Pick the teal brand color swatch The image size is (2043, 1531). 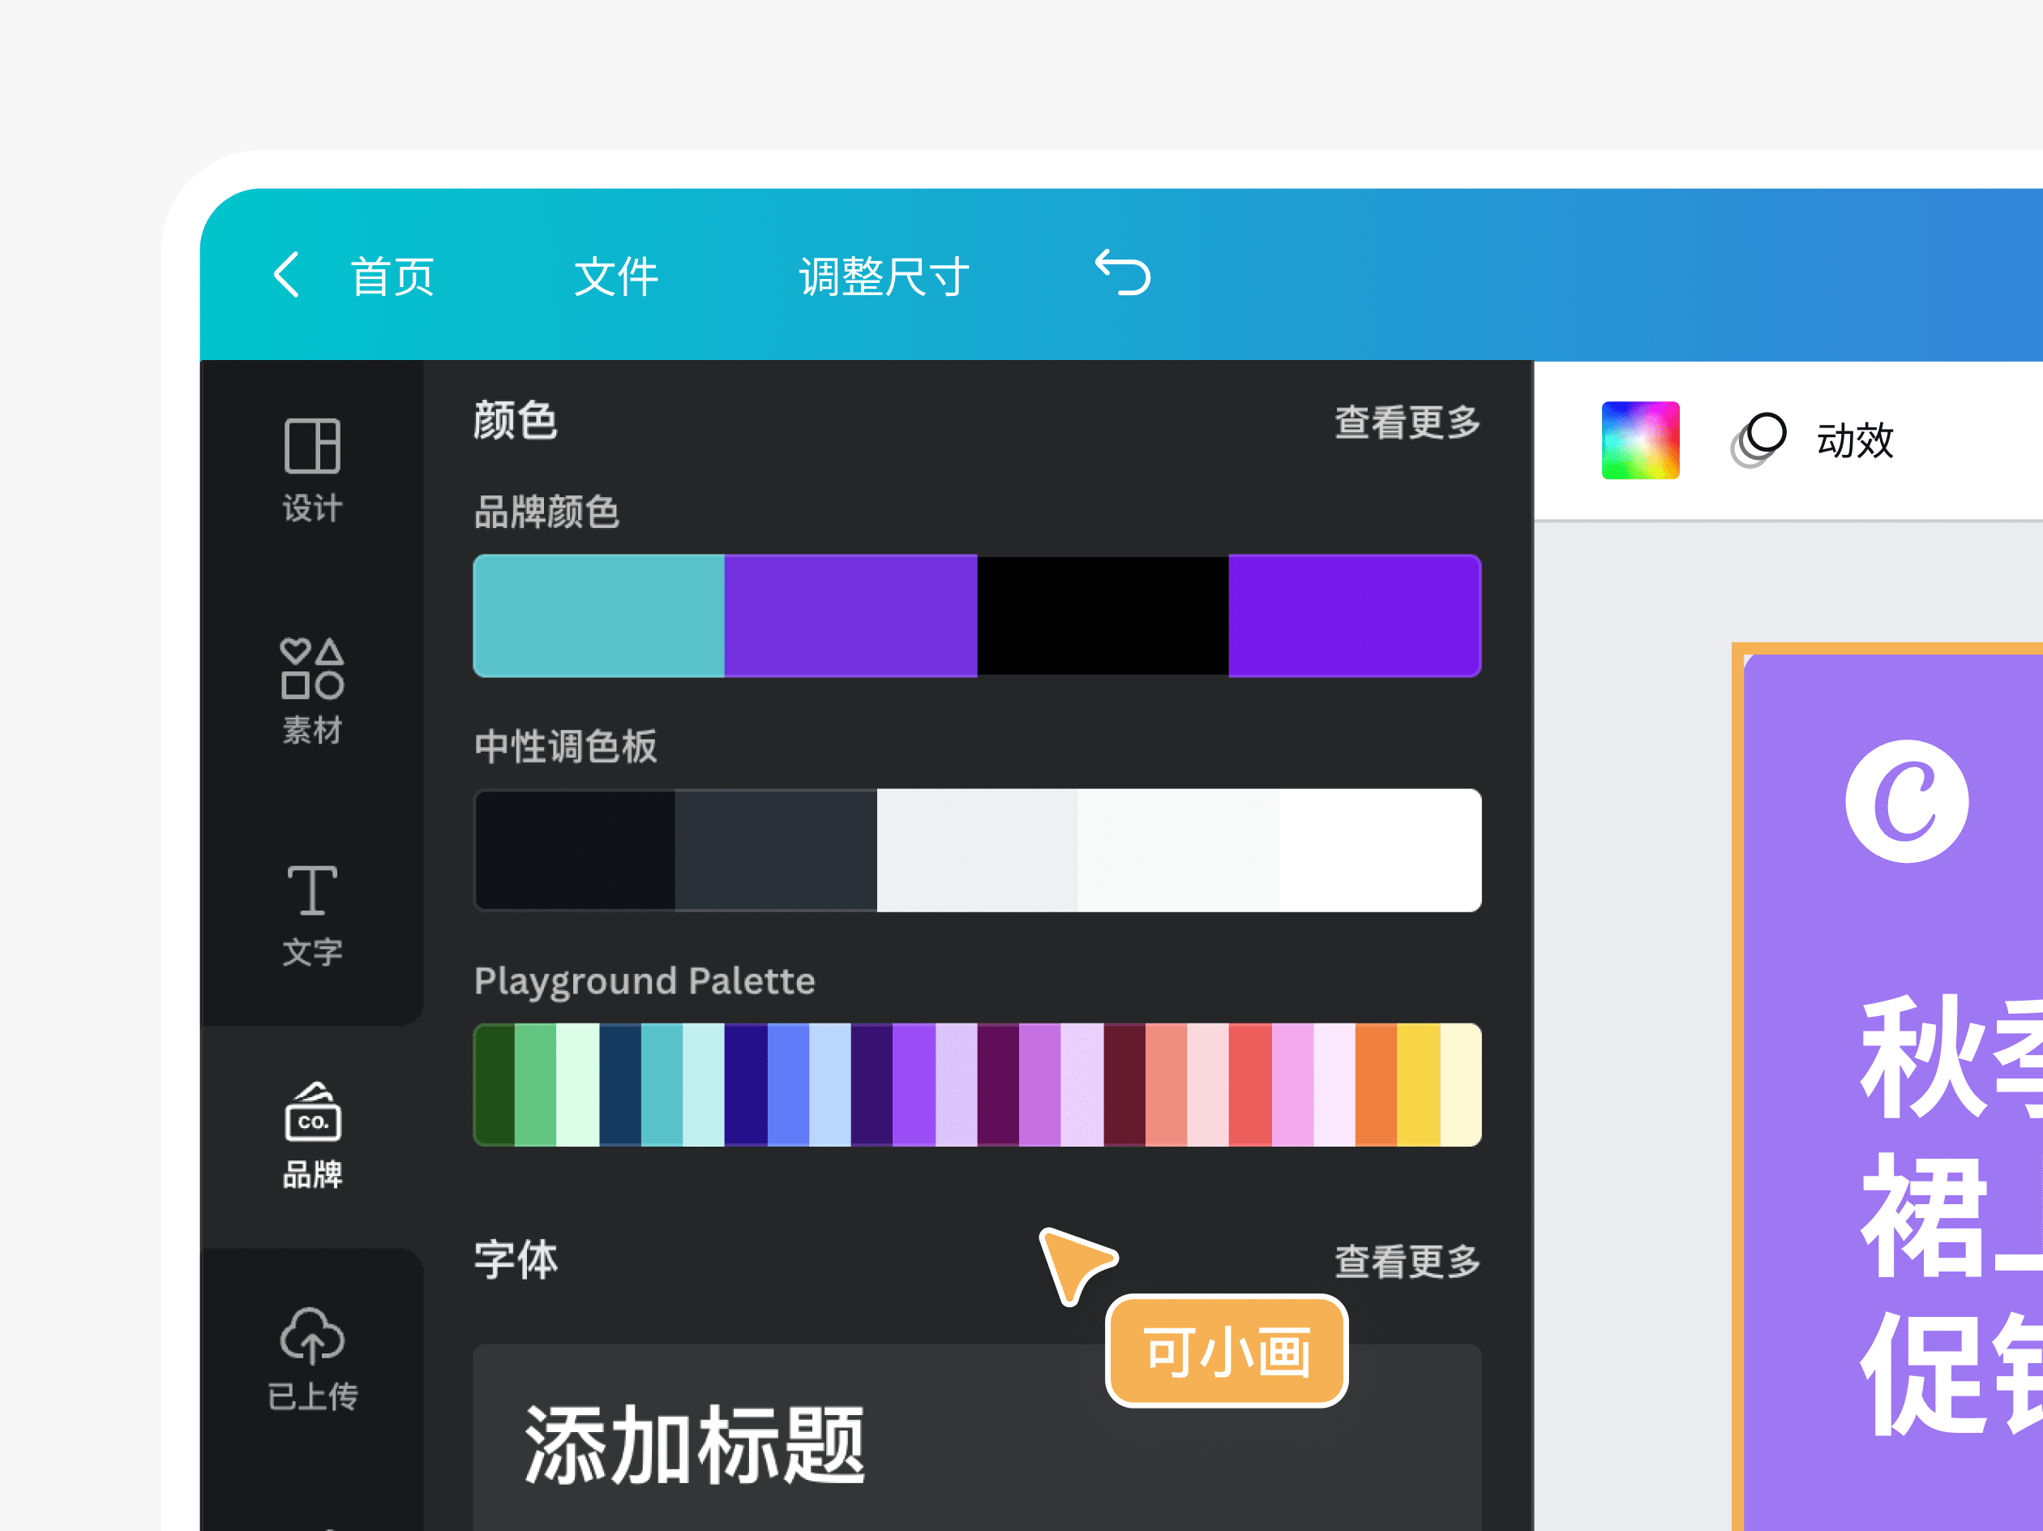point(599,615)
